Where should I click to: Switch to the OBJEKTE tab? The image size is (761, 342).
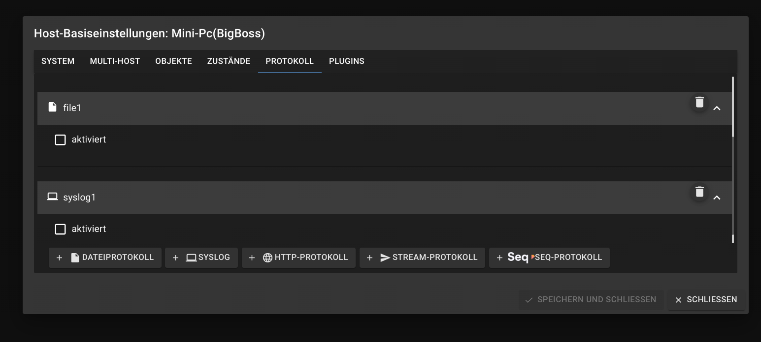coord(173,61)
